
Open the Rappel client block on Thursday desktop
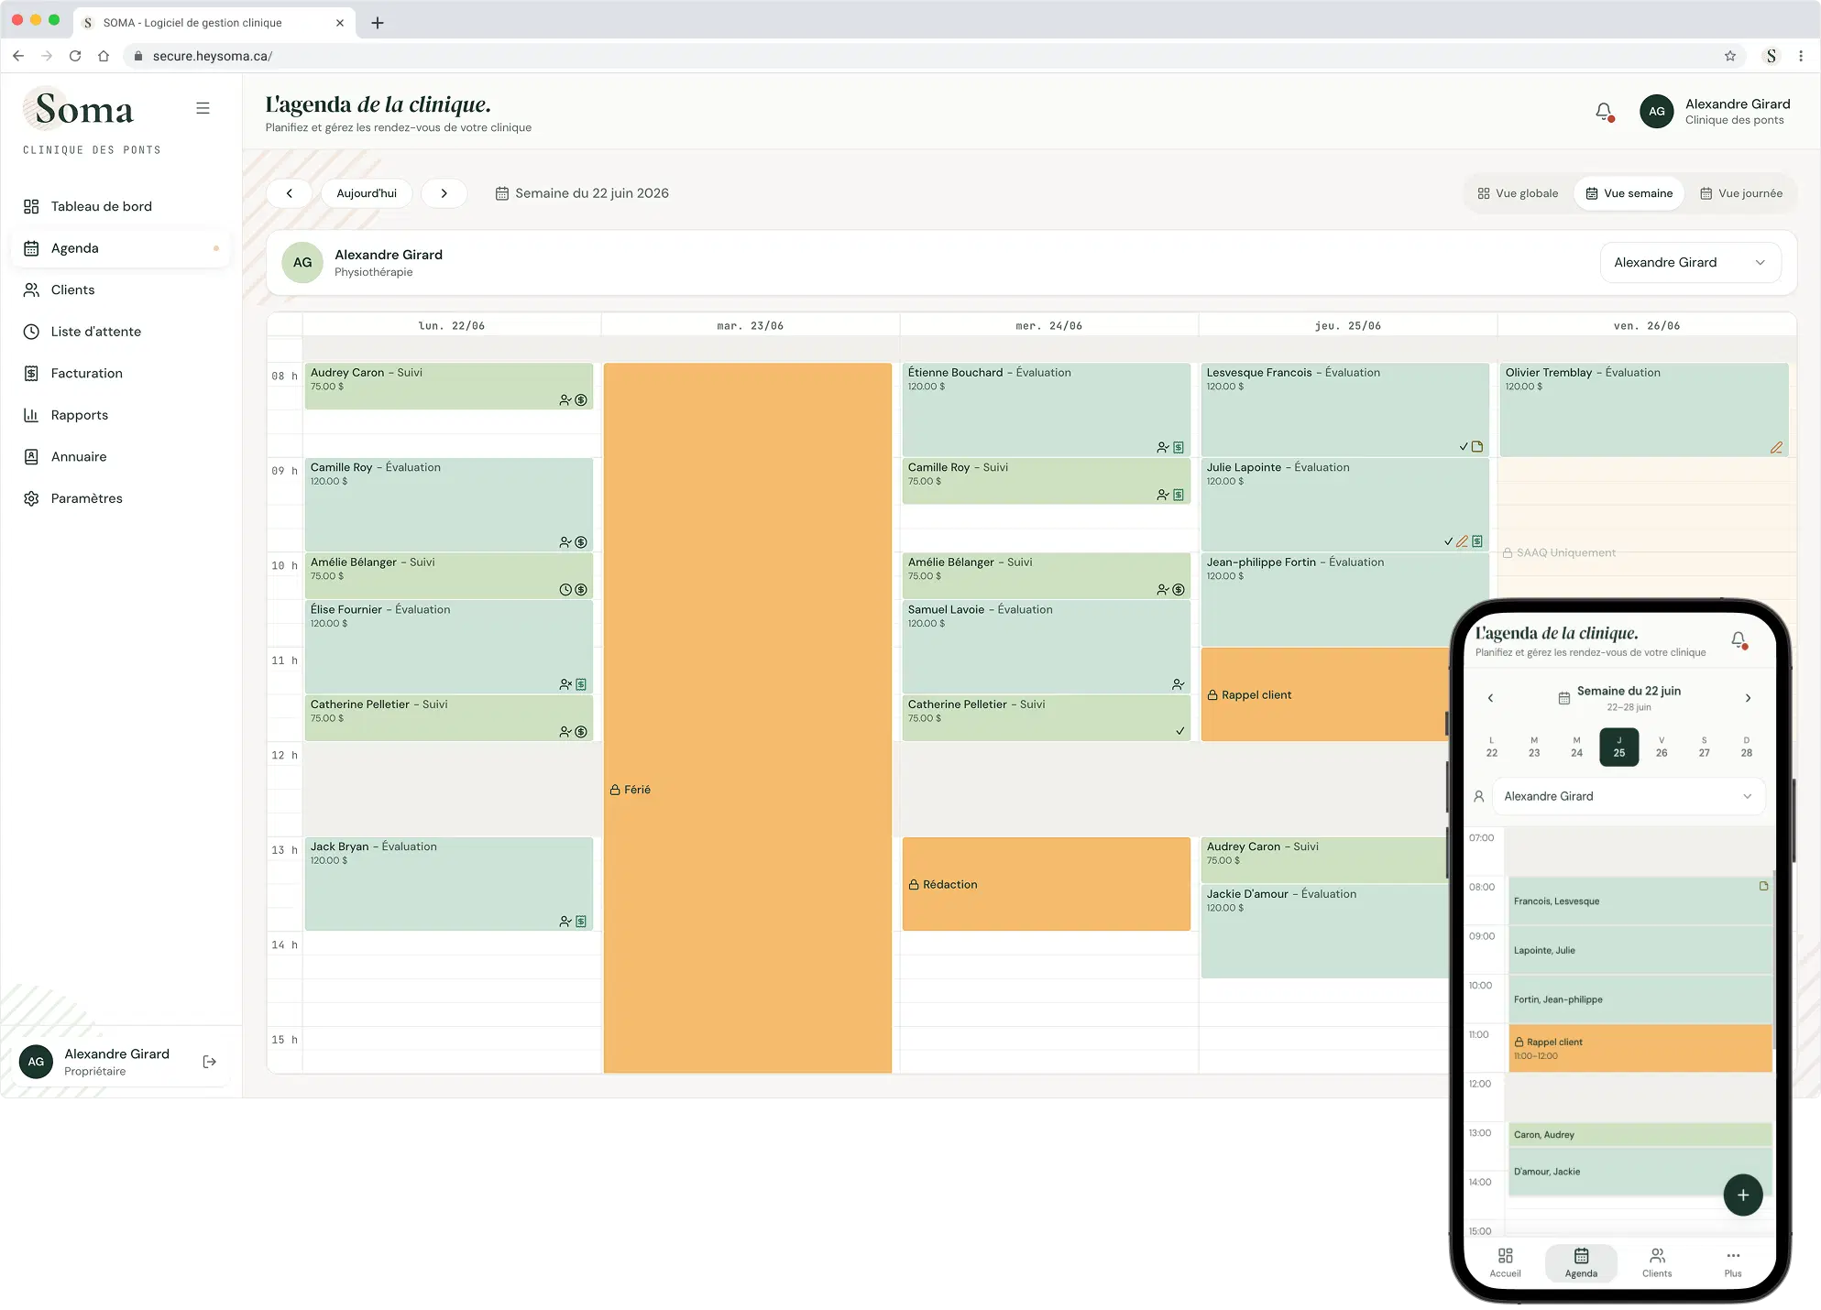(x=1325, y=694)
